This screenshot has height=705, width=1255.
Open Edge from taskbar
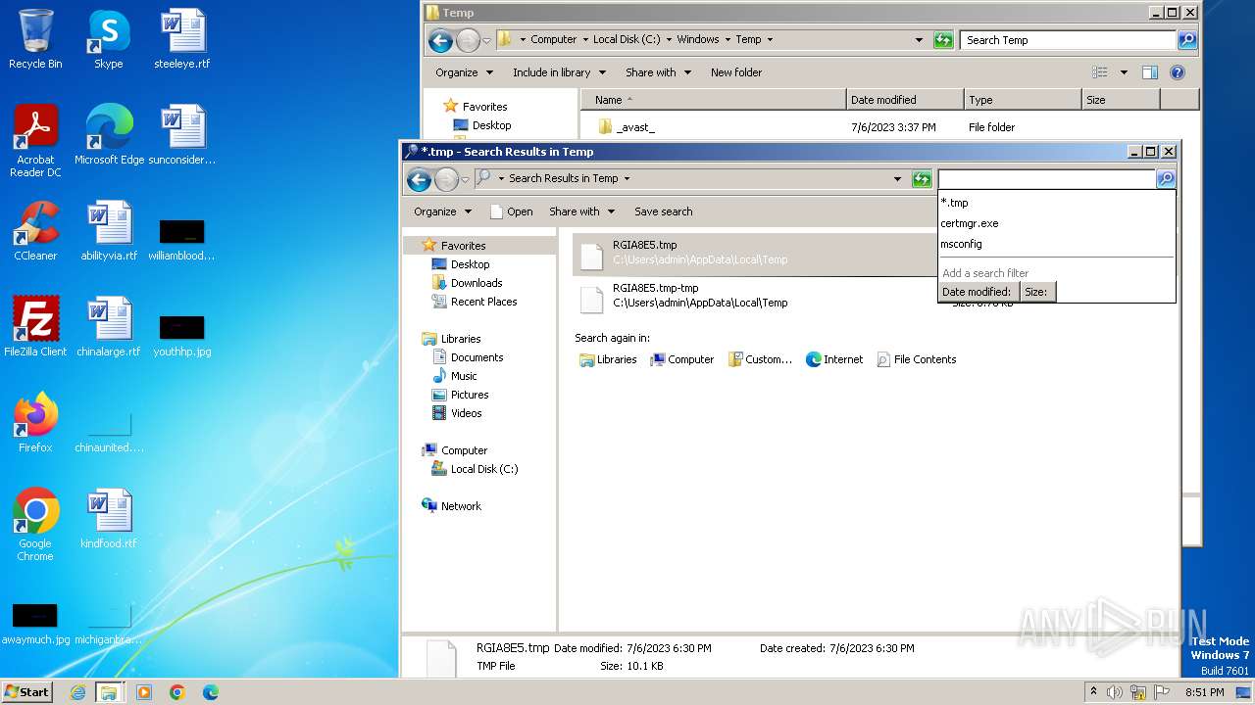(210, 691)
